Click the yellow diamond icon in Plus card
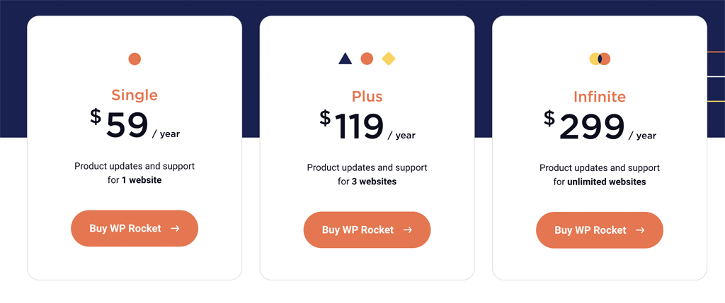725x303 pixels. (389, 59)
